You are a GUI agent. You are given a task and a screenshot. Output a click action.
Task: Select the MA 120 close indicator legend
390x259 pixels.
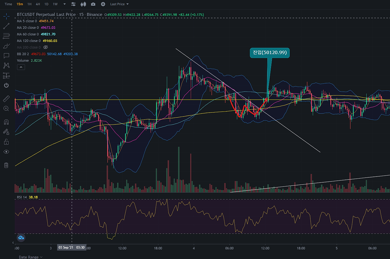point(29,41)
